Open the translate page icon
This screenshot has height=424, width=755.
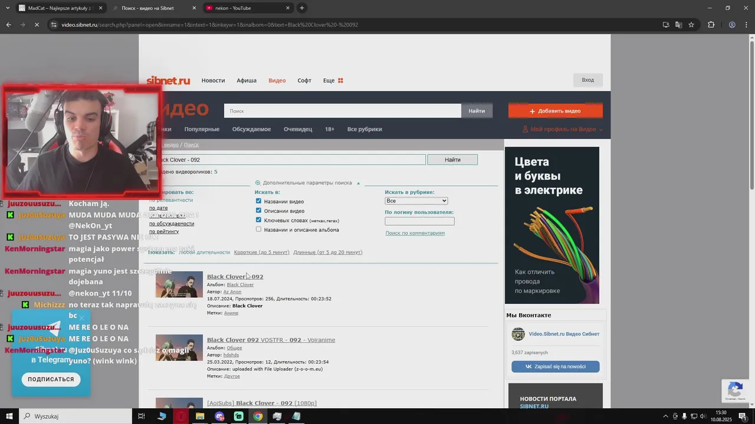click(x=678, y=25)
